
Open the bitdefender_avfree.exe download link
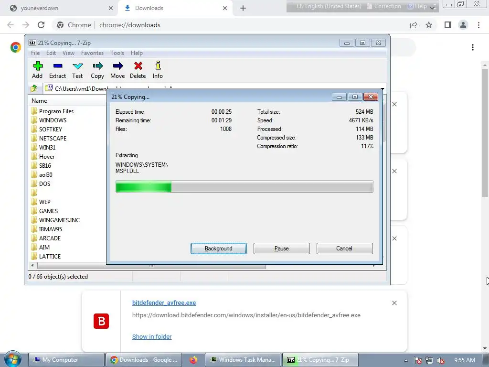click(x=164, y=302)
